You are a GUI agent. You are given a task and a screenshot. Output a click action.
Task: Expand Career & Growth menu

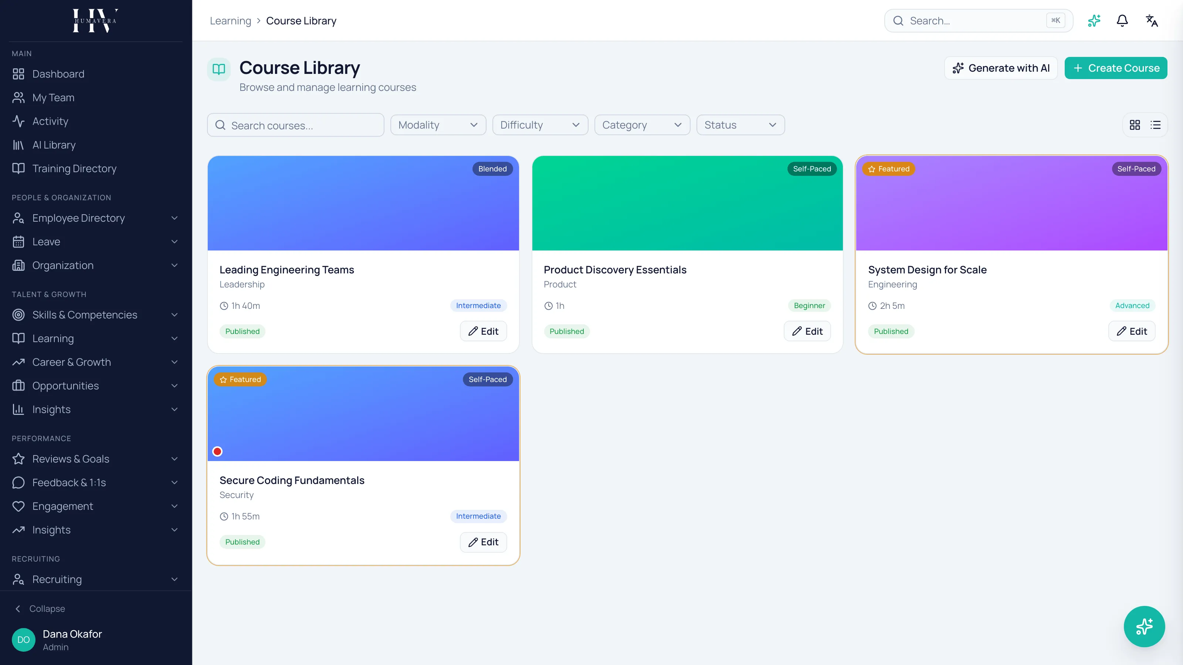coord(95,362)
